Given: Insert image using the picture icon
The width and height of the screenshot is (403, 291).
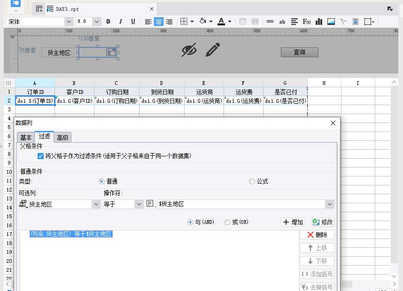Looking at the screenshot, I should coord(331,22).
